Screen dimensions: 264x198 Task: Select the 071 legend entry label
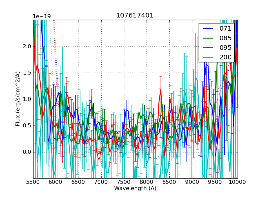(x=225, y=28)
